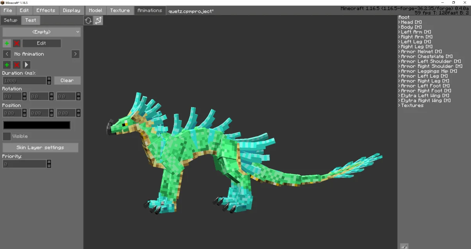Click the red X beside the Edit button
The height and width of the screenshot is (249, 471).
pos(16,43)
